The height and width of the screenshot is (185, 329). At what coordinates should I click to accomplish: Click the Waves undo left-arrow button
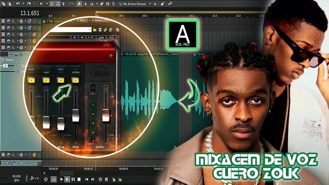[75, 37]
